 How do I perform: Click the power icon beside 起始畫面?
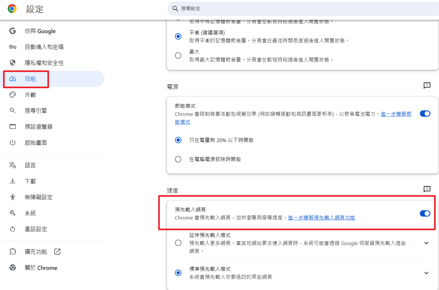click(x=12, y=143)
